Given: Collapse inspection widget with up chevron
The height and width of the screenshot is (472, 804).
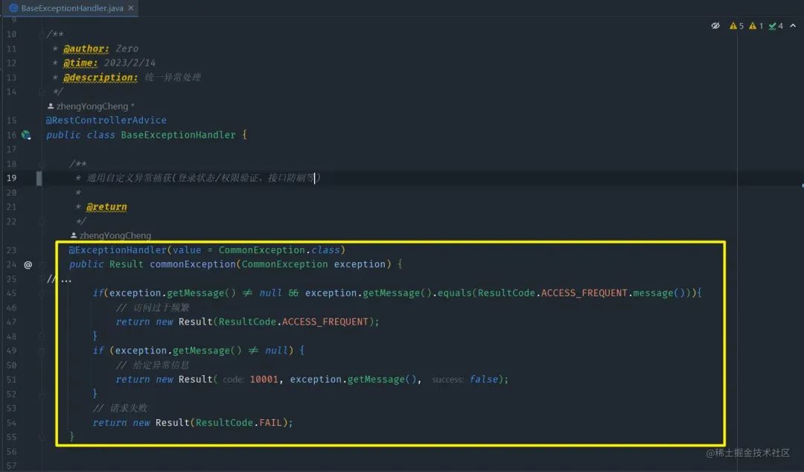Looking at the screenshot, I should (793, 25).
